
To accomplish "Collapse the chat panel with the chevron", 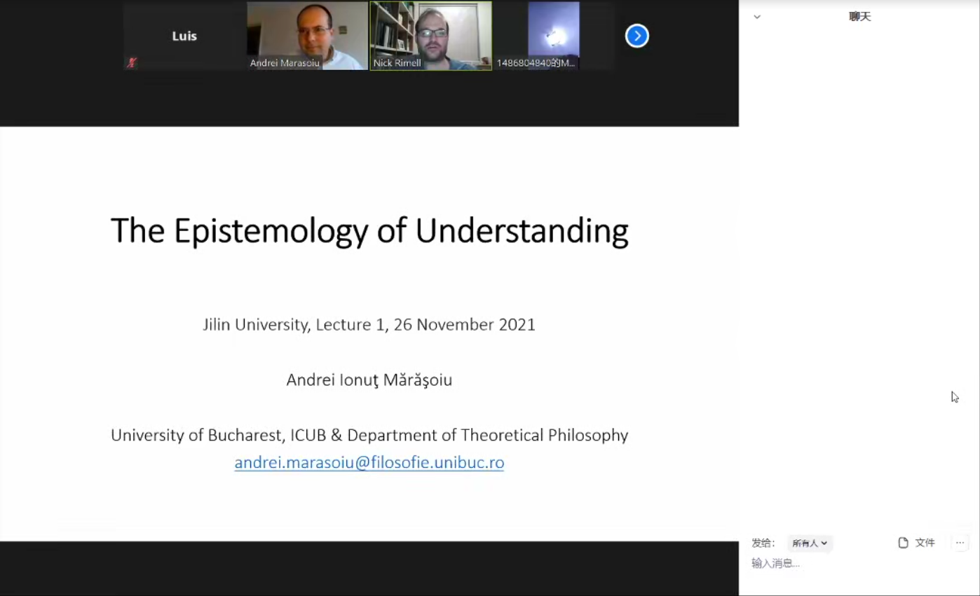I will [757, 17].
